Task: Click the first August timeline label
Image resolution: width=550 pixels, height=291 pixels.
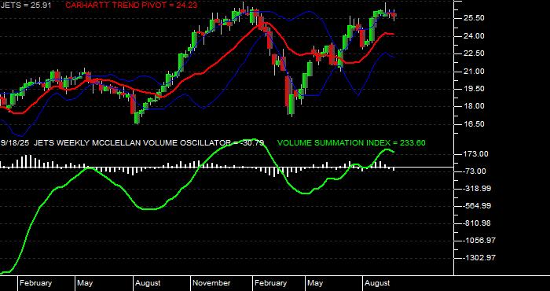Action: tap(148, 283)
